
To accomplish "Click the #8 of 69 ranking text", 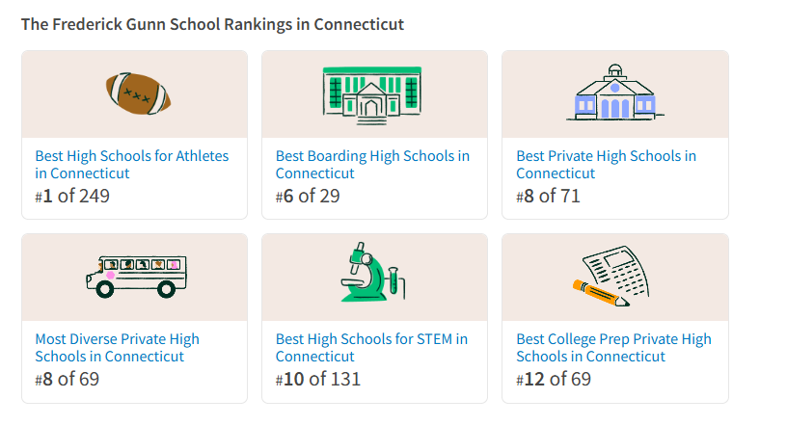I will pyautogui.click(x=67, y=380).
